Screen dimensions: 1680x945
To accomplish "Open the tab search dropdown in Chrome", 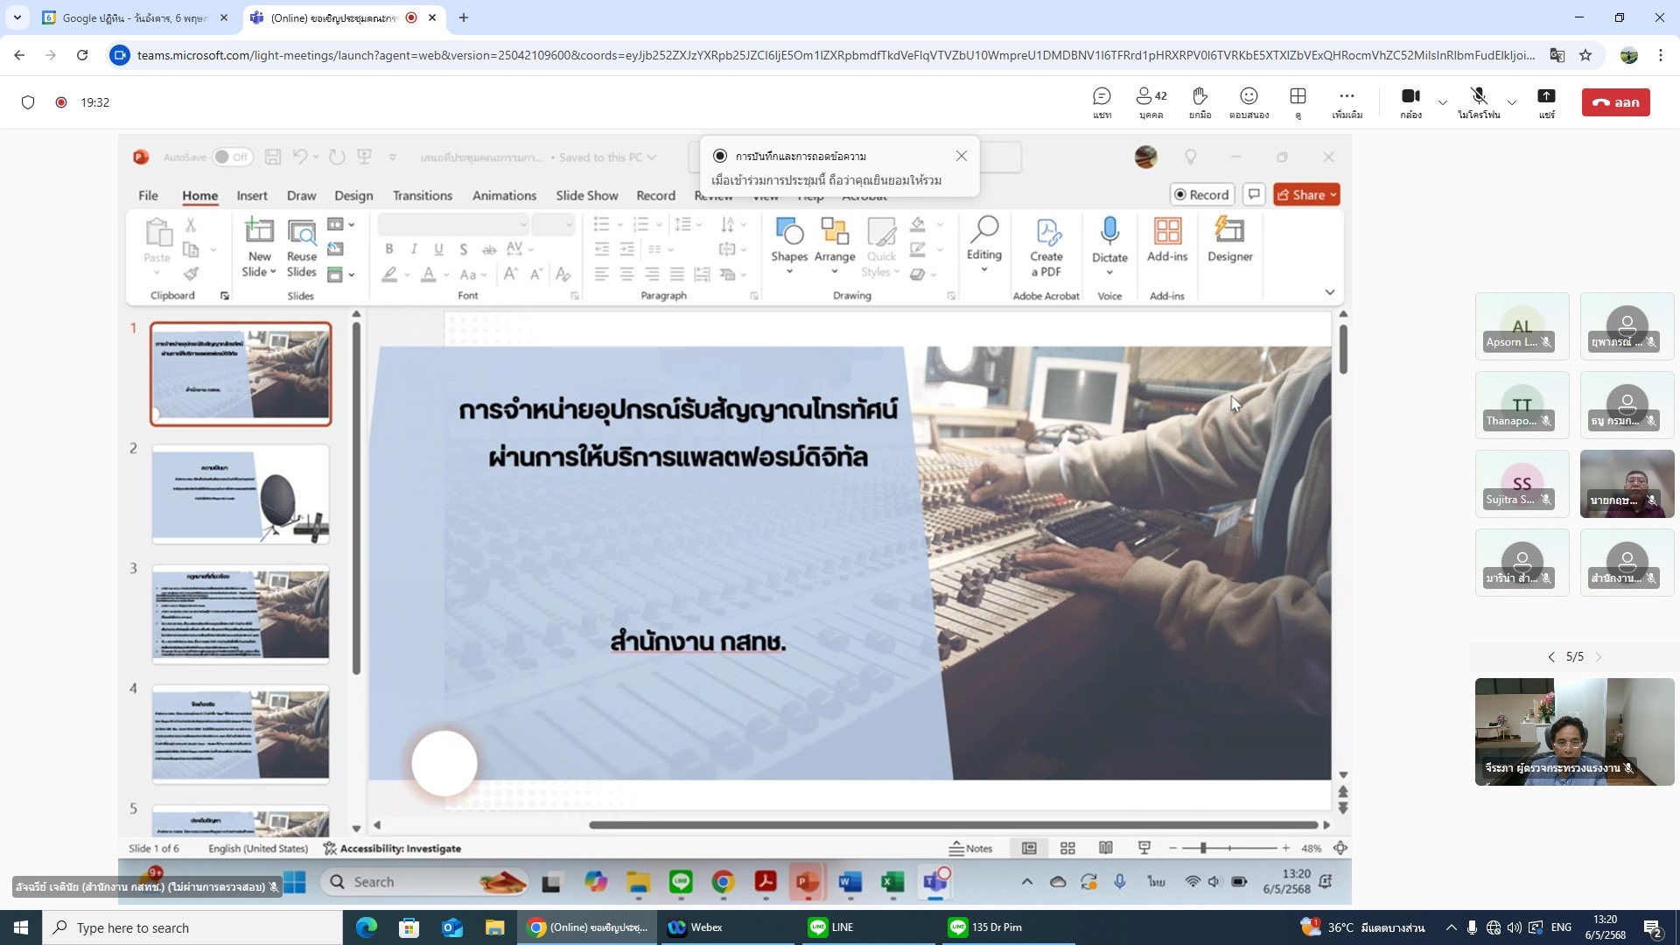I will [x=17, y=17].
